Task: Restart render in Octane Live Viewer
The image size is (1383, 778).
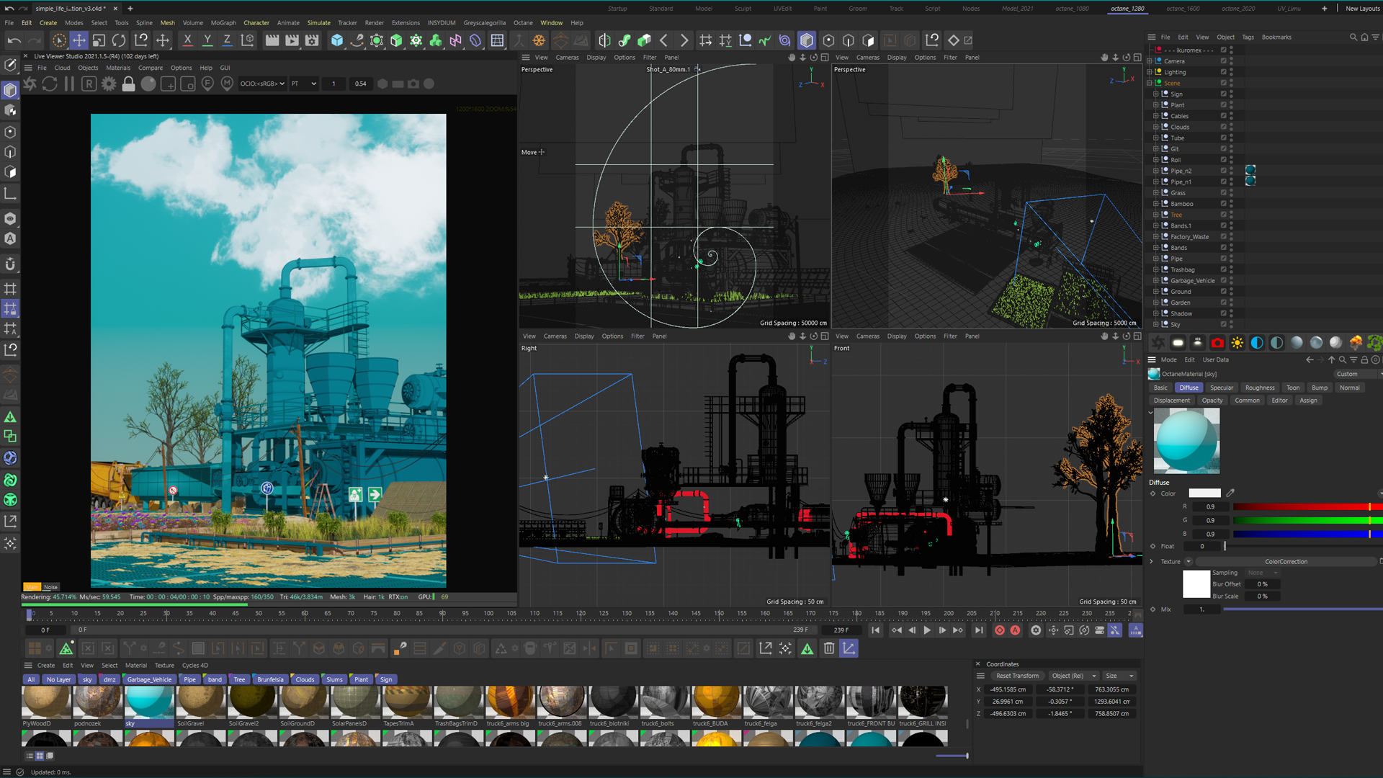Action: [x=50, y=84]
